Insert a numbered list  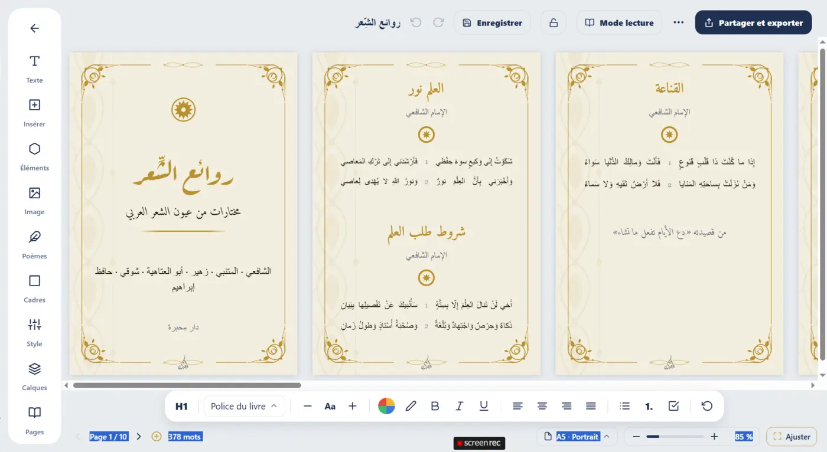pyautogui.click(x=649, y=406)
